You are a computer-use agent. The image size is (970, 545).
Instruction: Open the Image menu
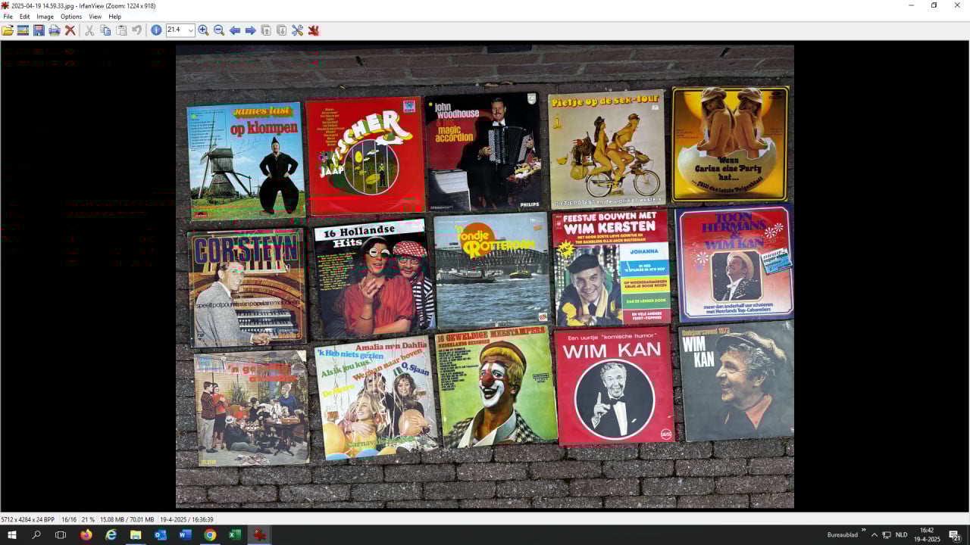(x=45, y=17)
